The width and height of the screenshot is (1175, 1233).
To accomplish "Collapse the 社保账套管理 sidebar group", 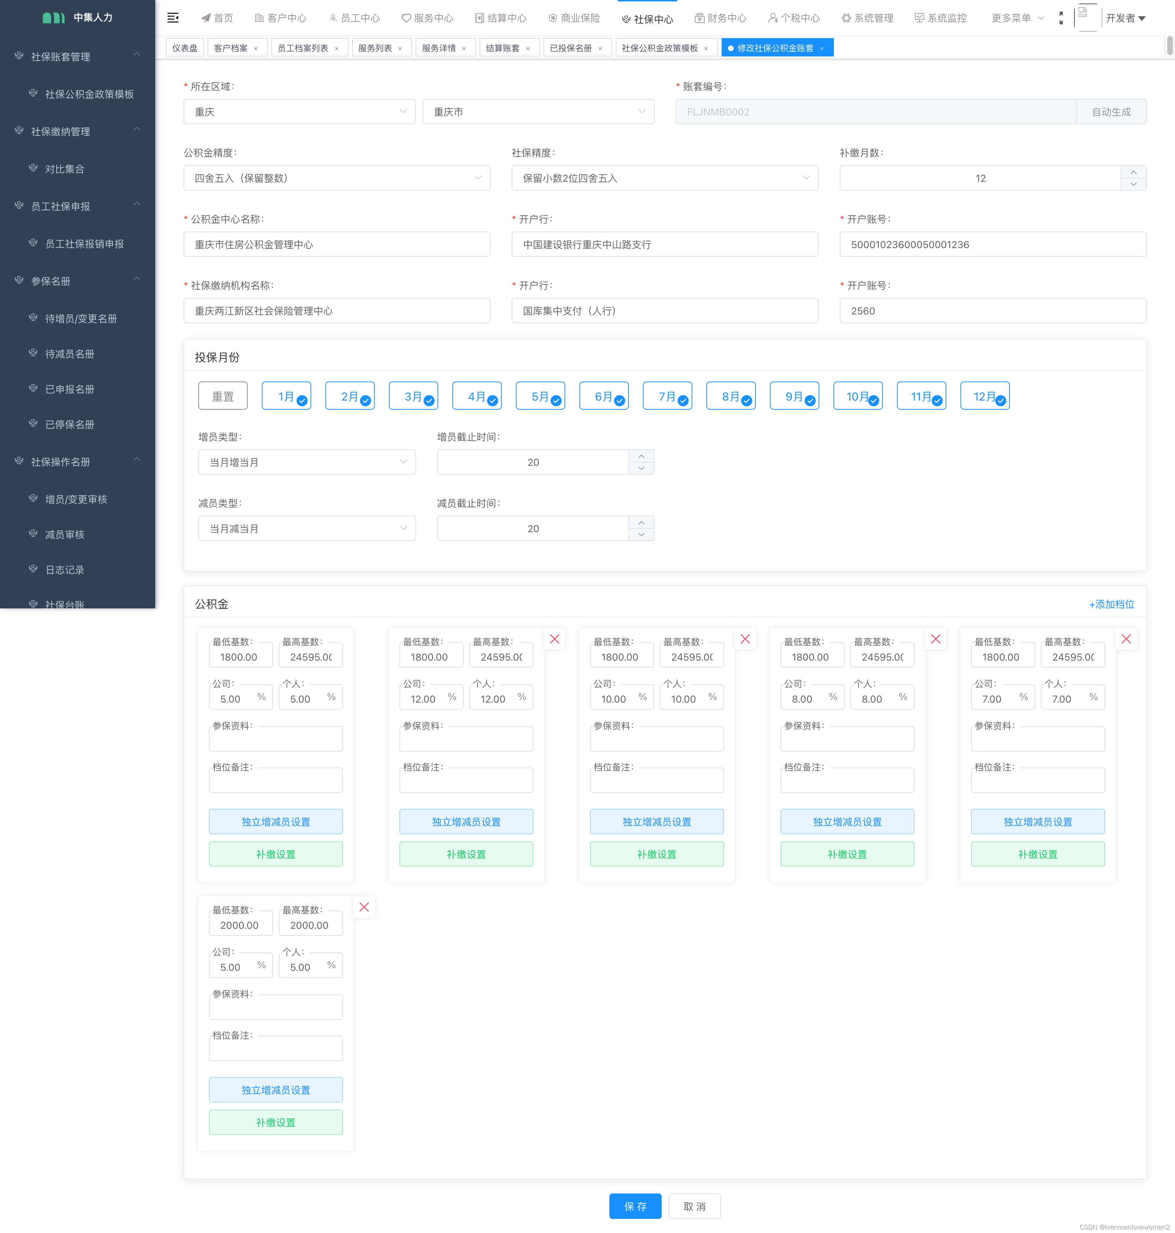I will [78, 56].
